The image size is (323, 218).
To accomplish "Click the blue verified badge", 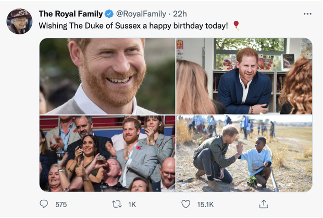I will point(109,14).
